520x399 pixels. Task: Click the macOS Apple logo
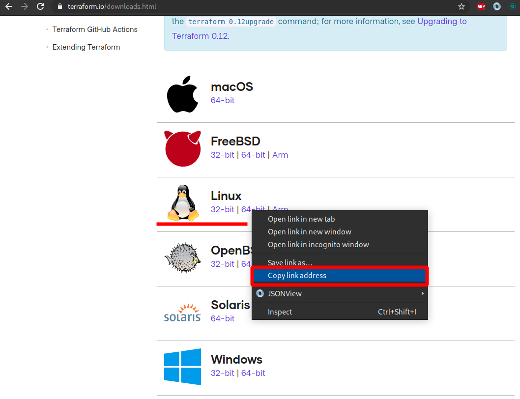click(x=183, y=94)
